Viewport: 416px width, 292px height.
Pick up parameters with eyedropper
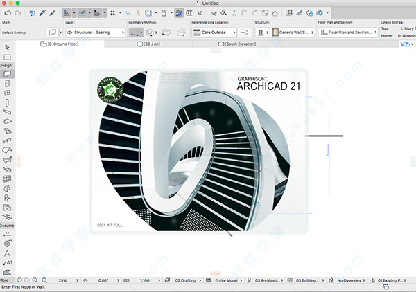[42, 12]
